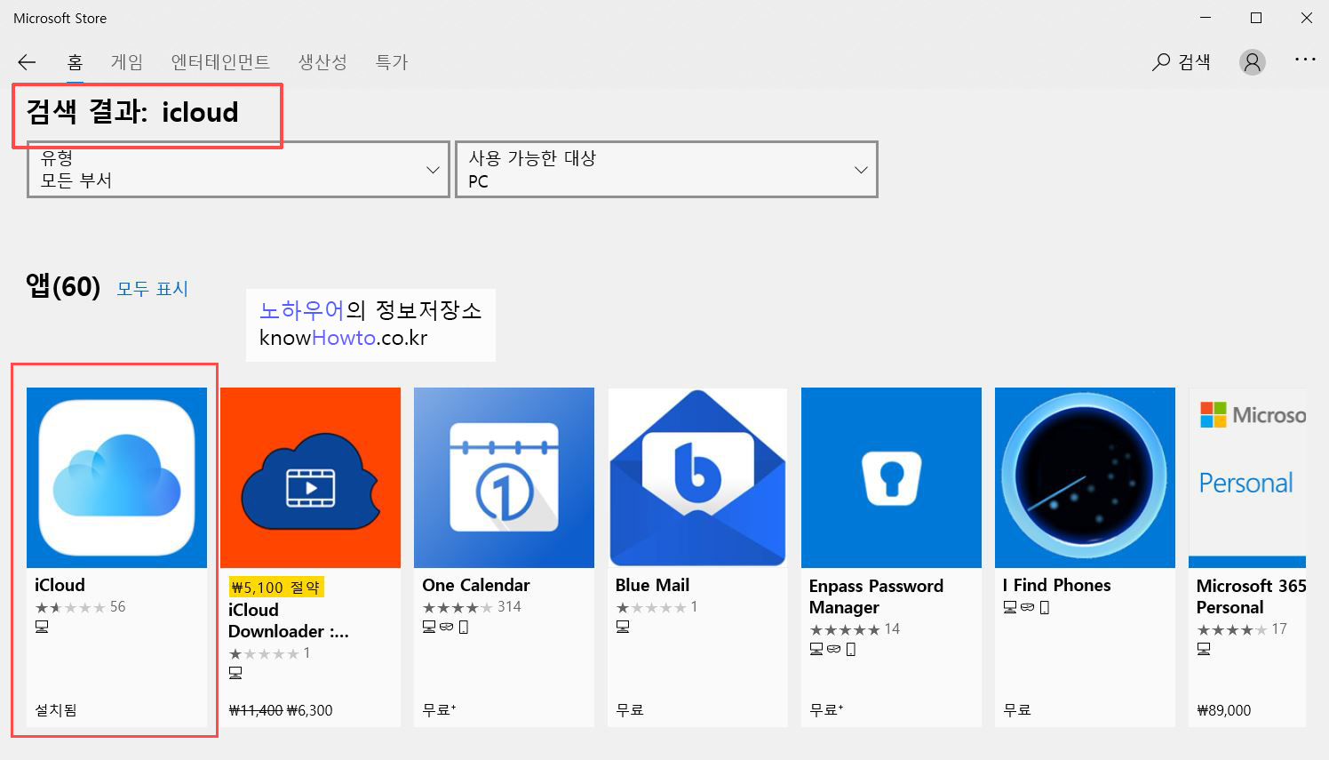1329x760 pixels.
Task: Click the iCloud Downloader star rating
Action: (x=269, y=653)
